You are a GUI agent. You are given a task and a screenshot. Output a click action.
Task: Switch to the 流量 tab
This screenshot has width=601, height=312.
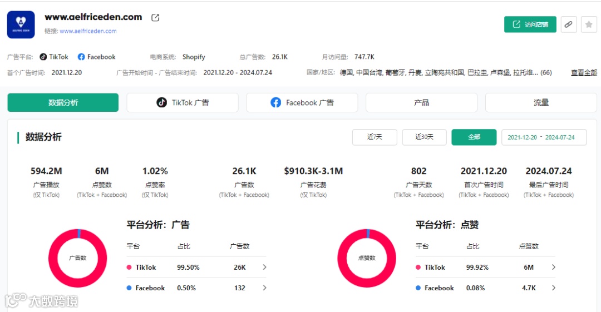pos(541,102)
